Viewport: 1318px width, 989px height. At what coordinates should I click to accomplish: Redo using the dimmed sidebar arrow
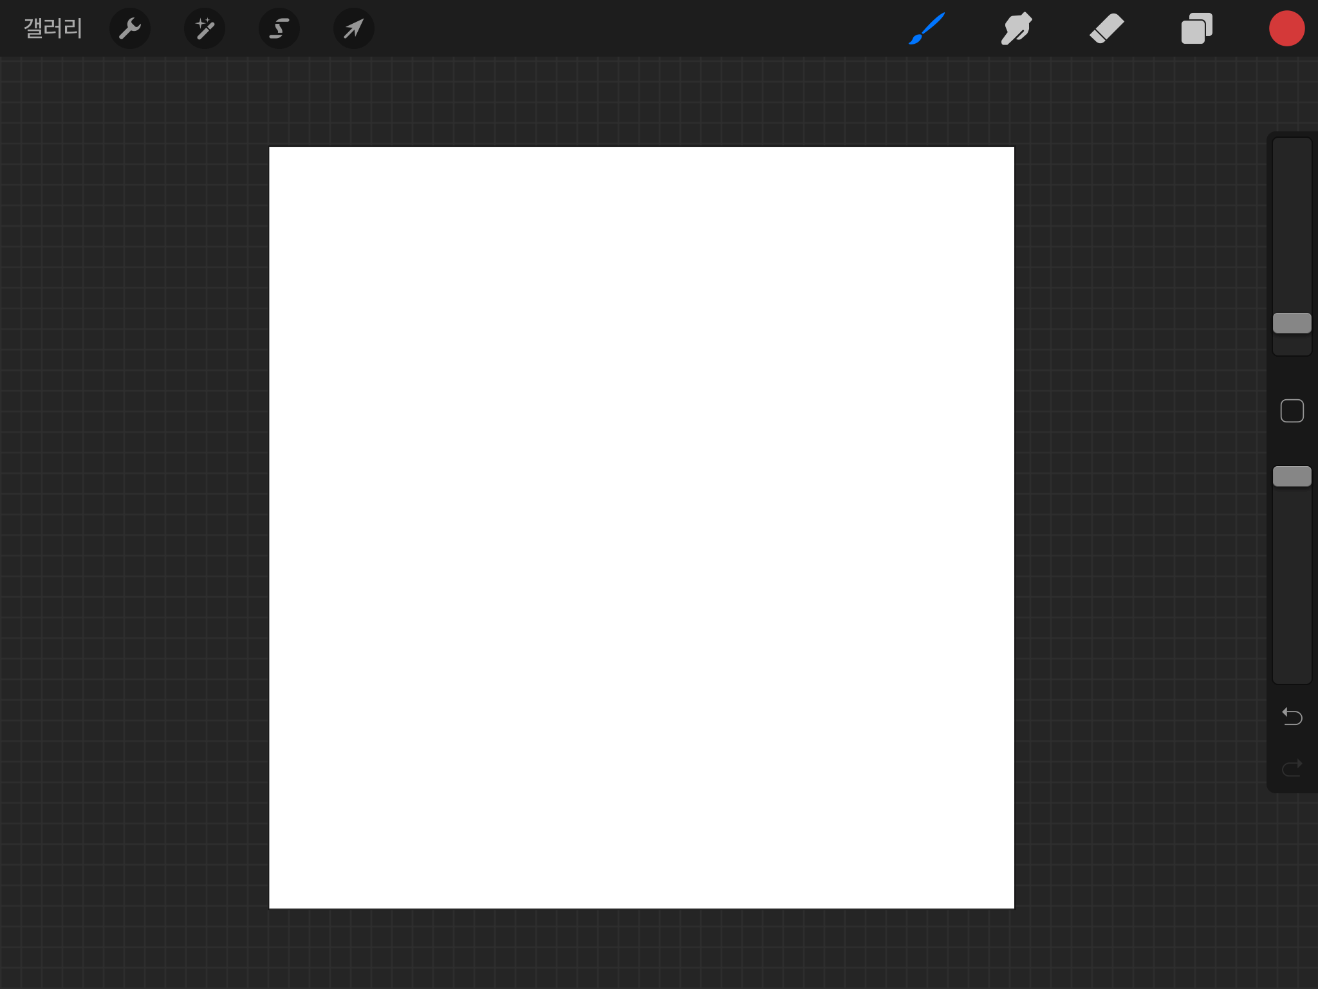pos(1292,768)
